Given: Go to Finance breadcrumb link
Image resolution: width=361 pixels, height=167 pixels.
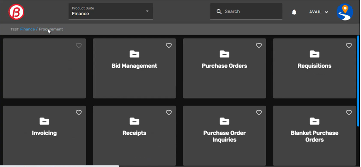Looking at the screenshot, I should point(27,29).
